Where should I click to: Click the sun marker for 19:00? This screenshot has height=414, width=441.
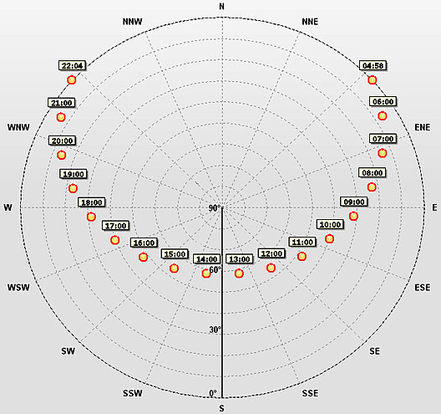[73, 188]
